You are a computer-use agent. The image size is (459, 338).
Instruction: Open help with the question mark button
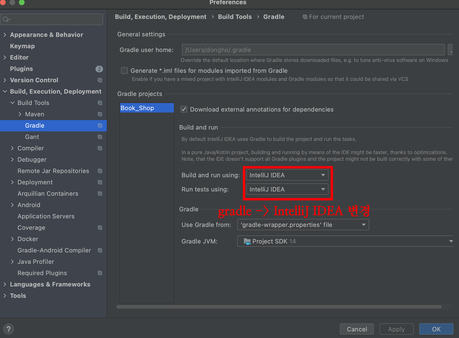point(8,329)
